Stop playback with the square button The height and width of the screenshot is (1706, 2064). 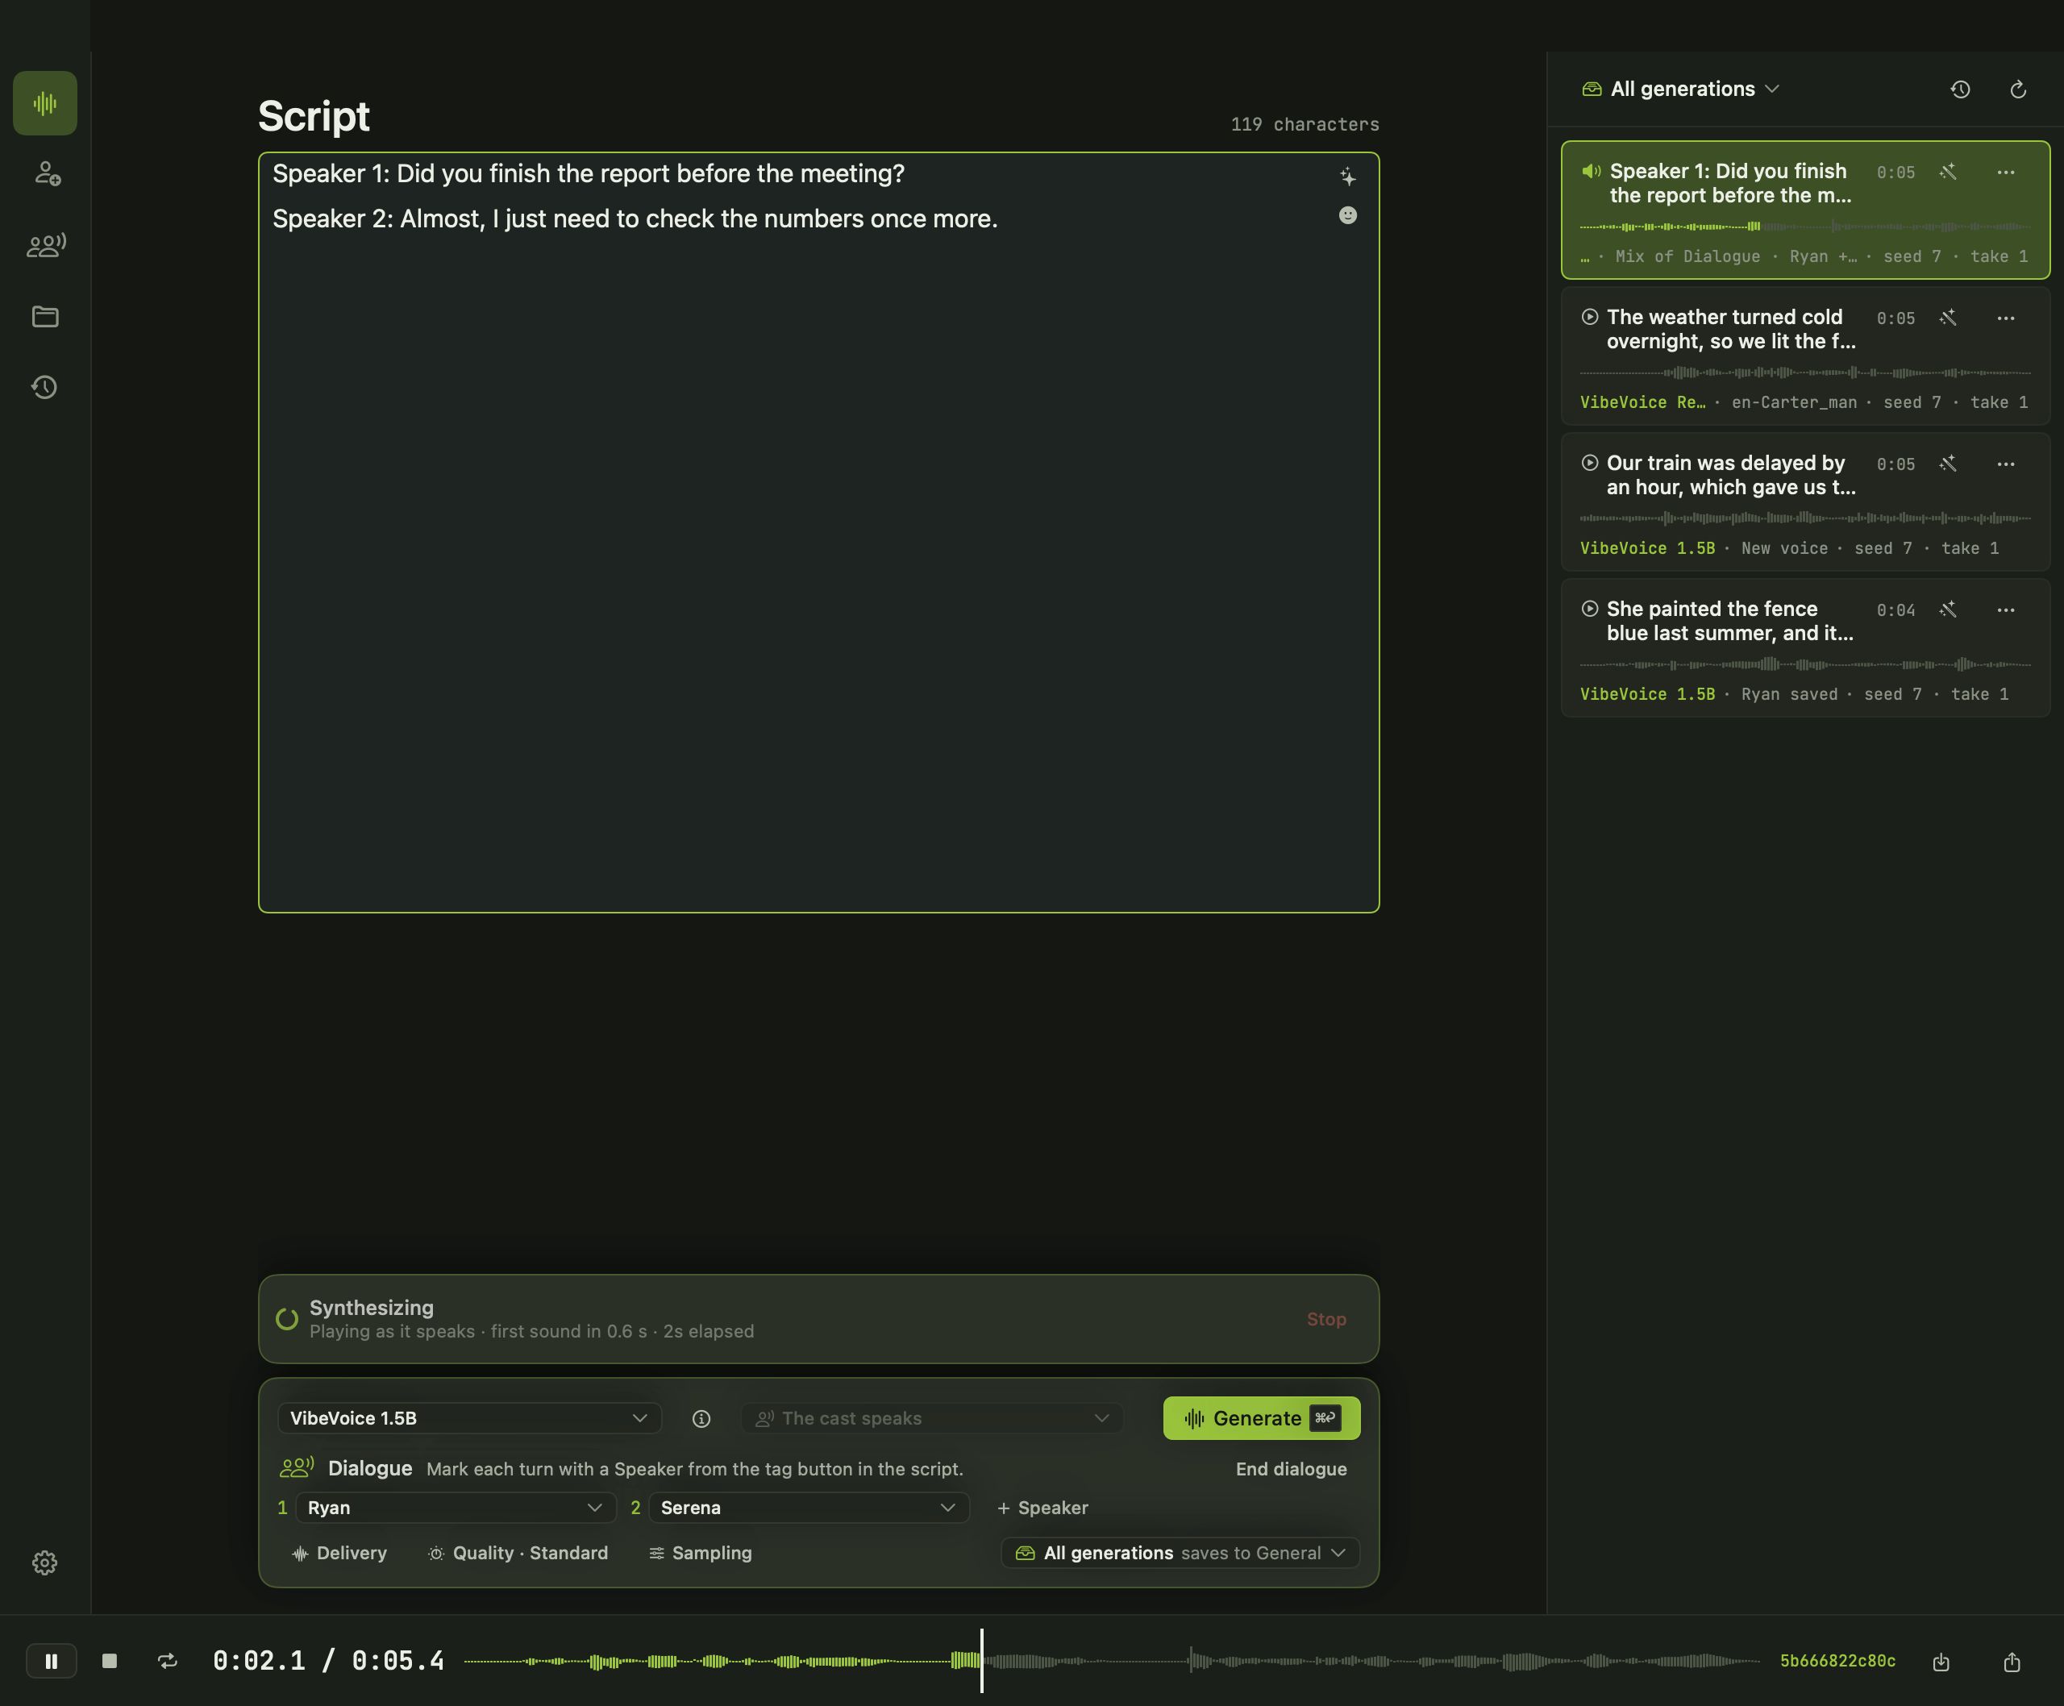pos(110,1661)
